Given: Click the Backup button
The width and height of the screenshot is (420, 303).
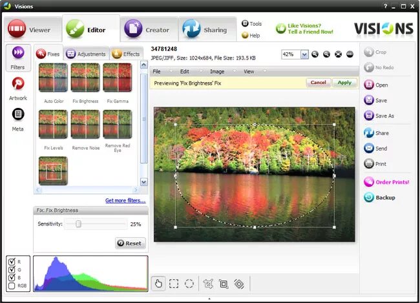Looking at the screenshot, I should tap(379, 198).
